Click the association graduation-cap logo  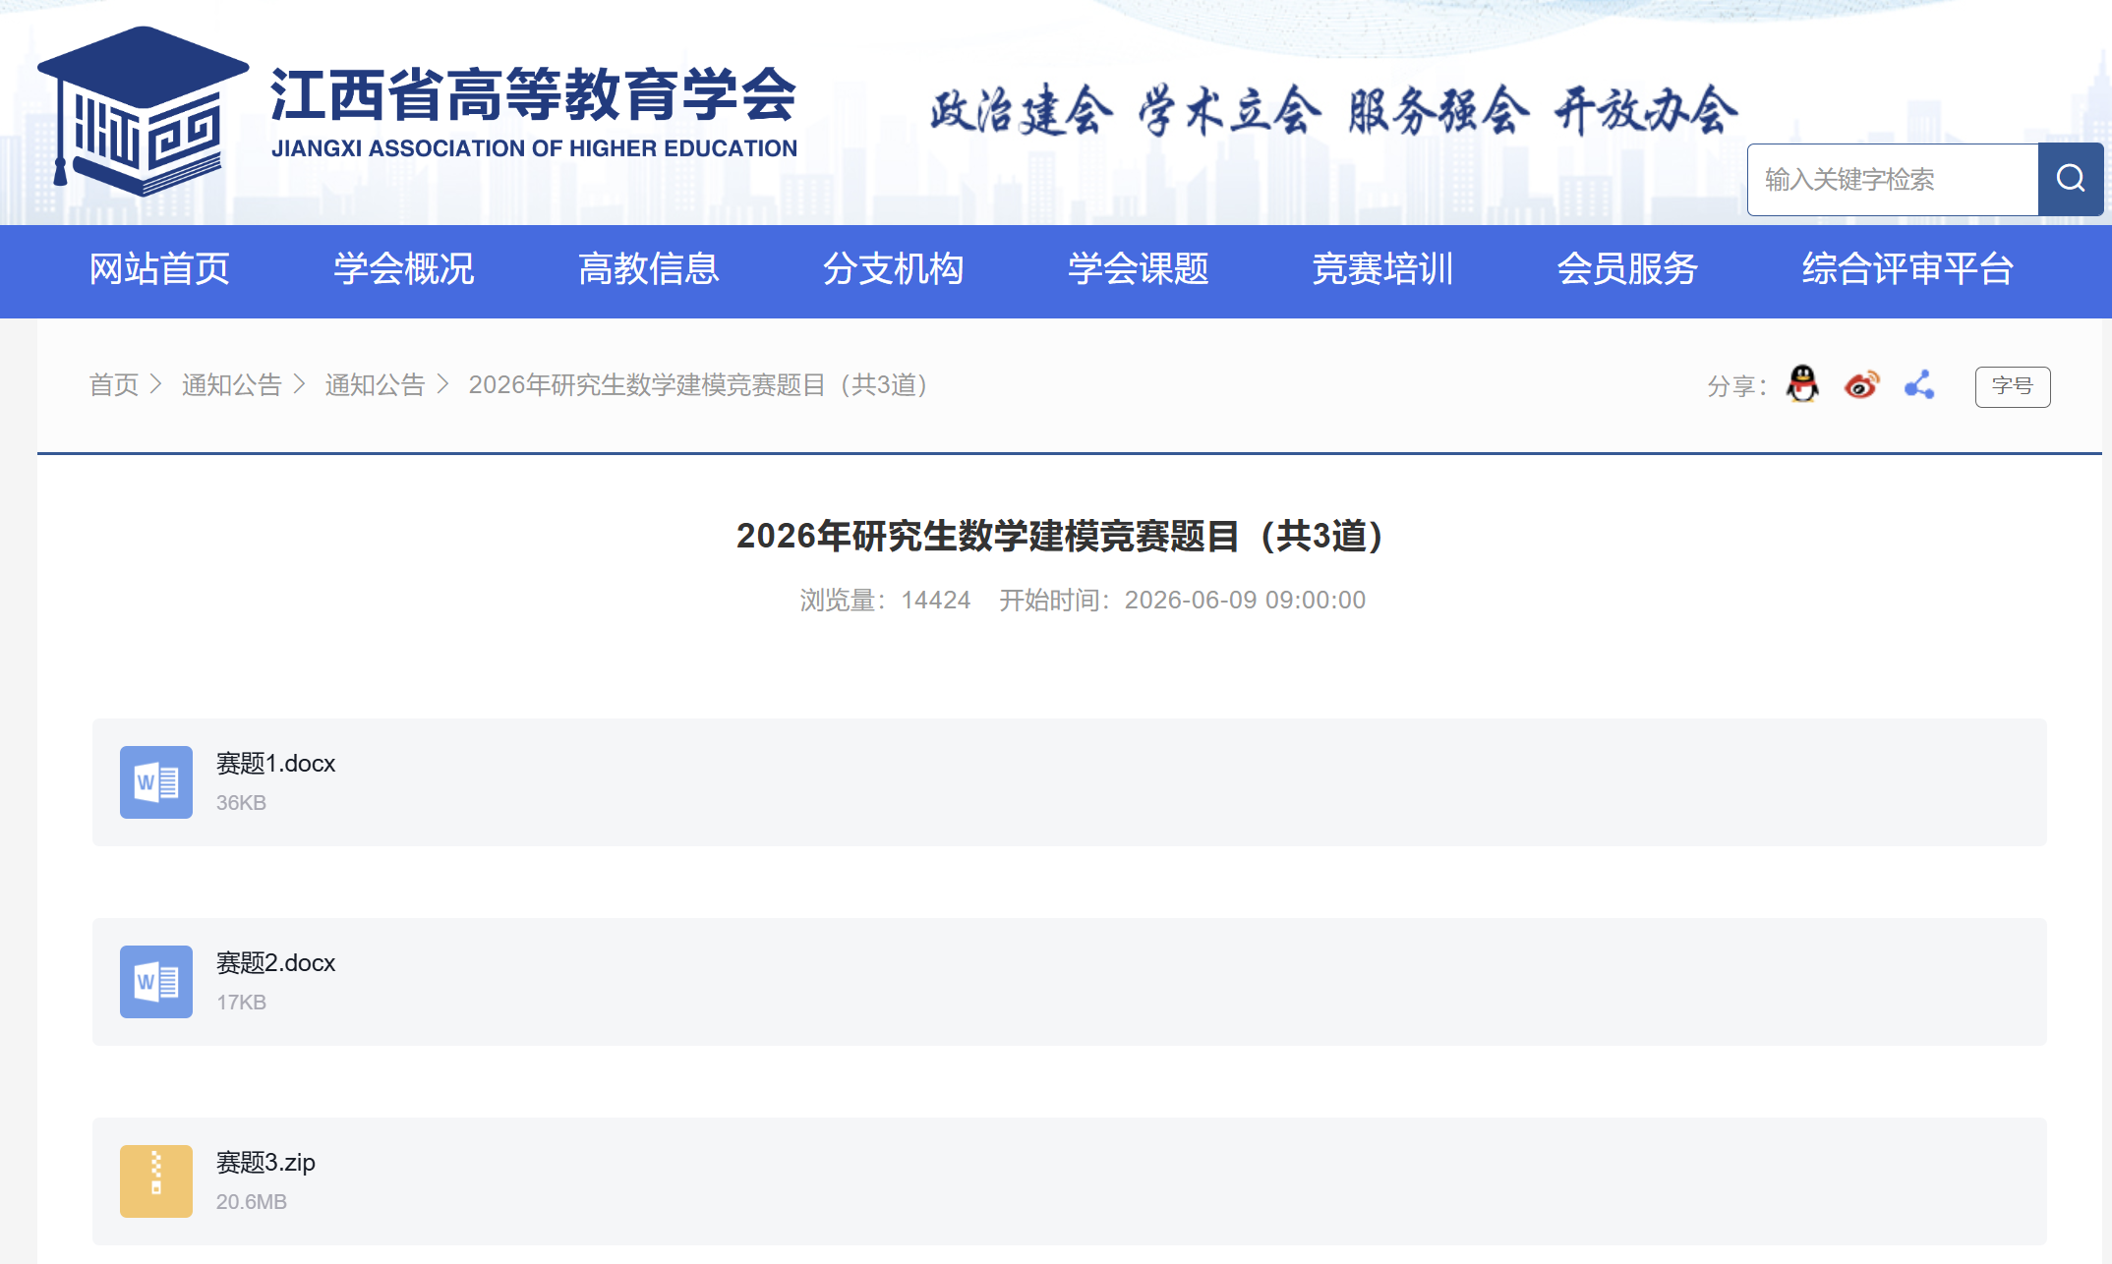(144, 110)
